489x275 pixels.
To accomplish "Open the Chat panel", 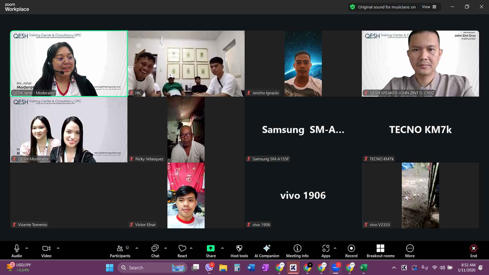I will 155,251.
